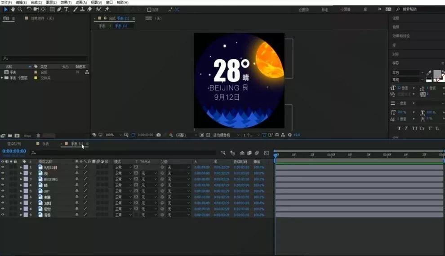Toggle frame blending switch in timeline
This screenshot has width=445, height=256.
(249, 153)
